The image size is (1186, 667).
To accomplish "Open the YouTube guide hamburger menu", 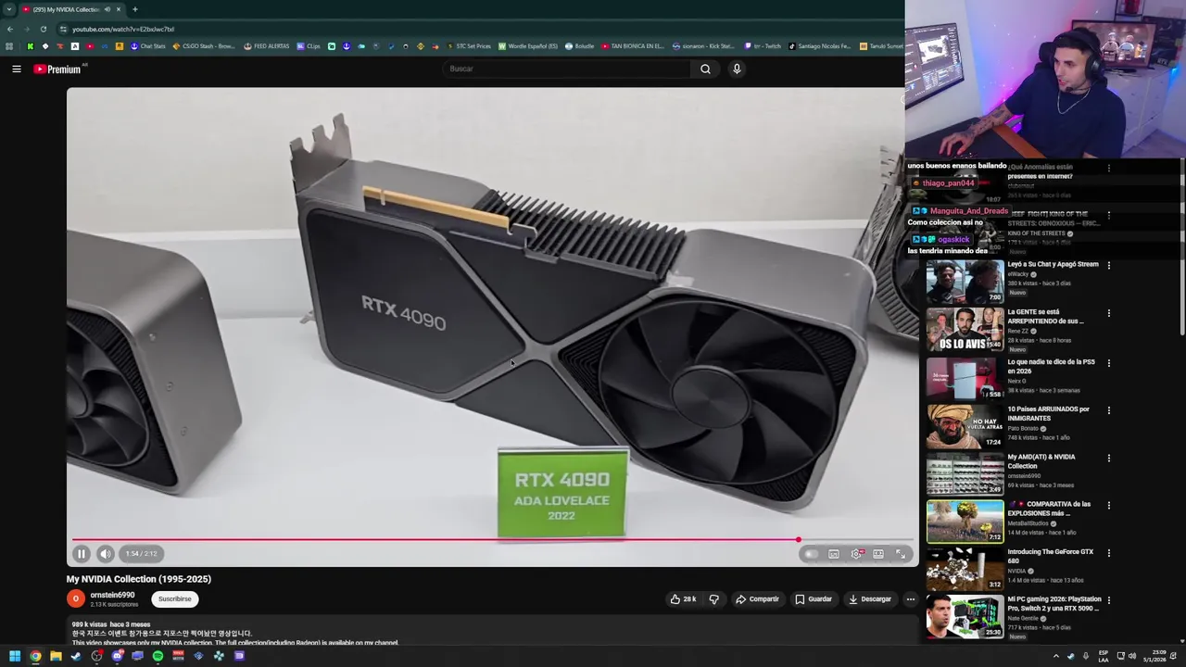I will (16, 69).
